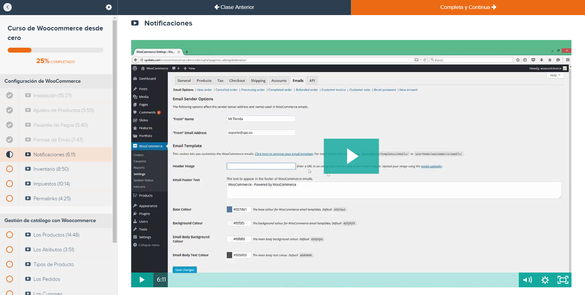Seek on the video progress bar

click(x=343, y=280)
